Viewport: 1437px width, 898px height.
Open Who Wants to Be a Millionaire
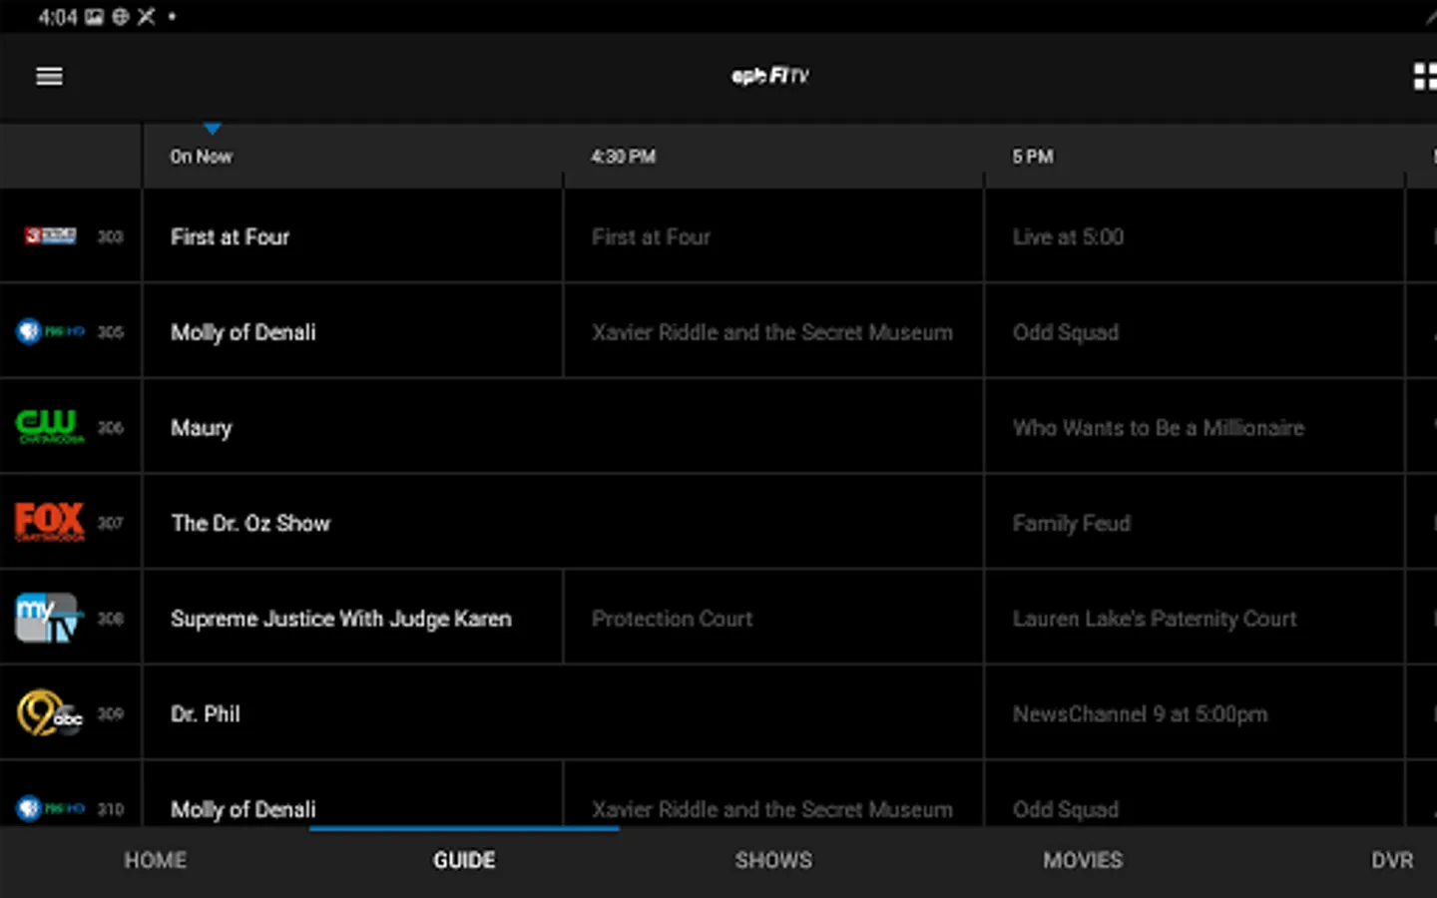click(1195, 427)
